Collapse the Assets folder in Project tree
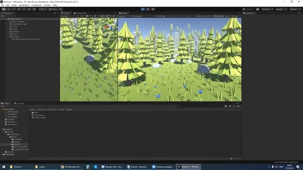Screen dimensions: 303x170 (1, 129)
